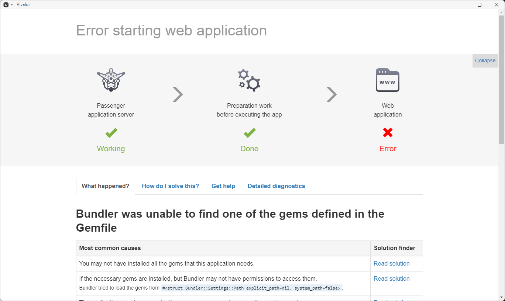Click the red Error cross icon
This screenshot has width=505, height=301.
387,133
